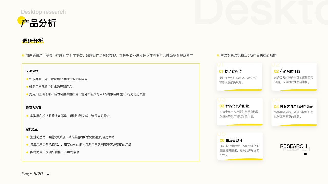Click the diamond bullet before 多数用户投资风险认知不足 item
328x184 pixels.
pos(27,116)
